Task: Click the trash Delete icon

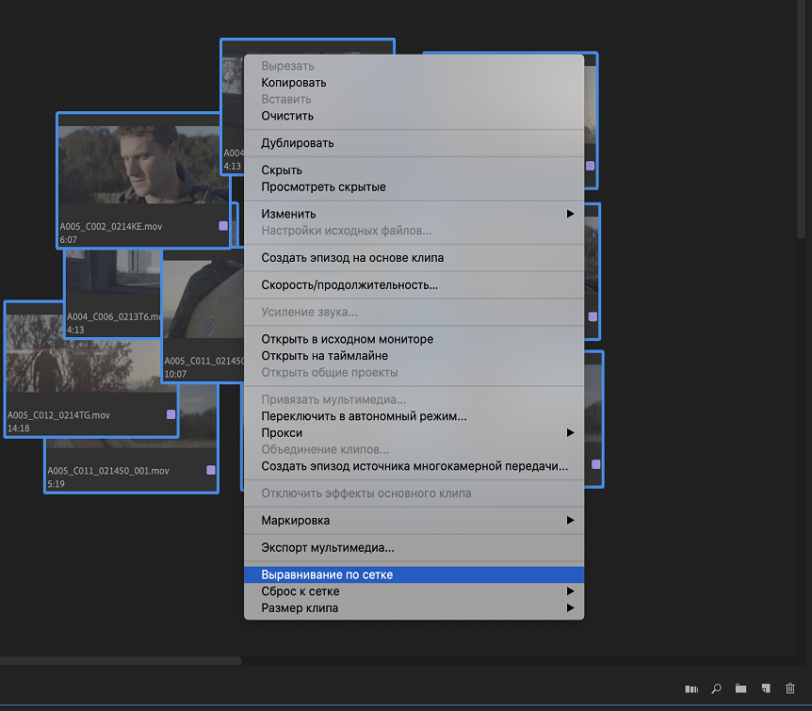Action: pos(789,688)
